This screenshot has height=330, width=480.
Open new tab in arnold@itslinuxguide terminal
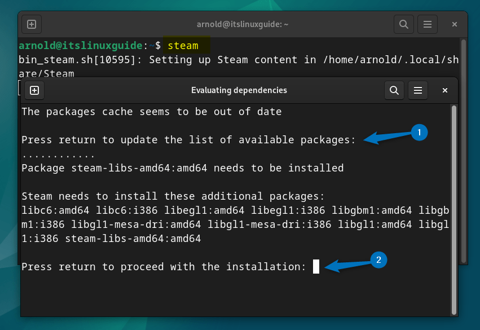[32, 25]
